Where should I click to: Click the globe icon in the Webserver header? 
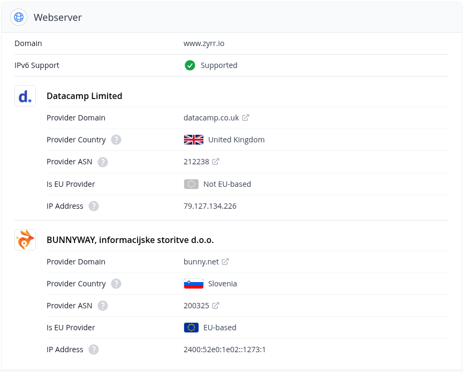pos(19,17)
